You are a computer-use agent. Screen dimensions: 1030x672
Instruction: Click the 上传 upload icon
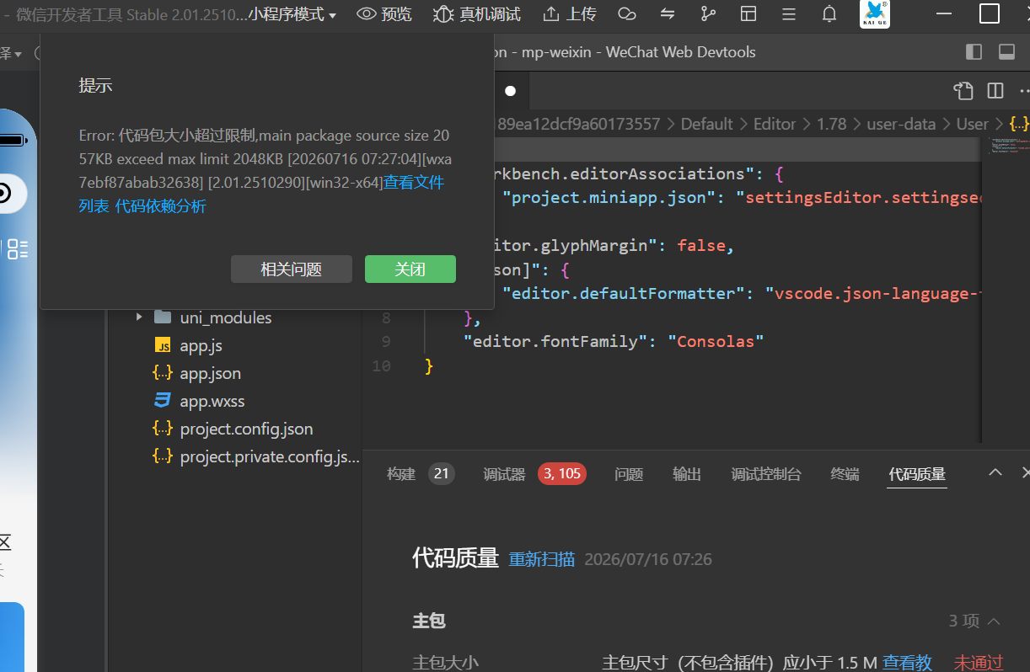[551, 13]
